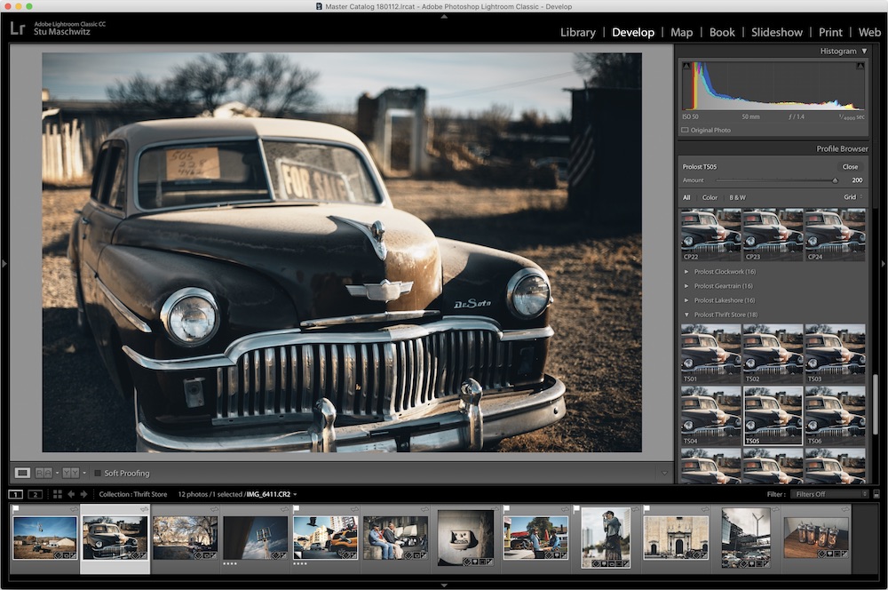This screenshot has height=590, width=888.
Task: Select the Develop module
Action: tap(633, 32)
